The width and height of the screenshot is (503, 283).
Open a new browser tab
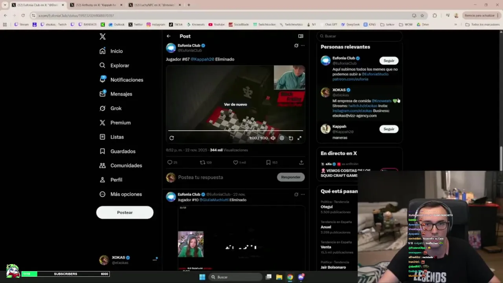[x=189, y=5]
